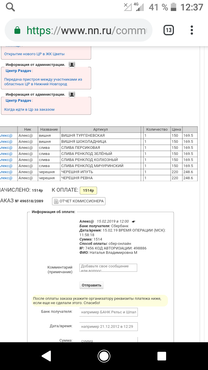Click the Цена column header
The image size is (208, 370).
176,129
